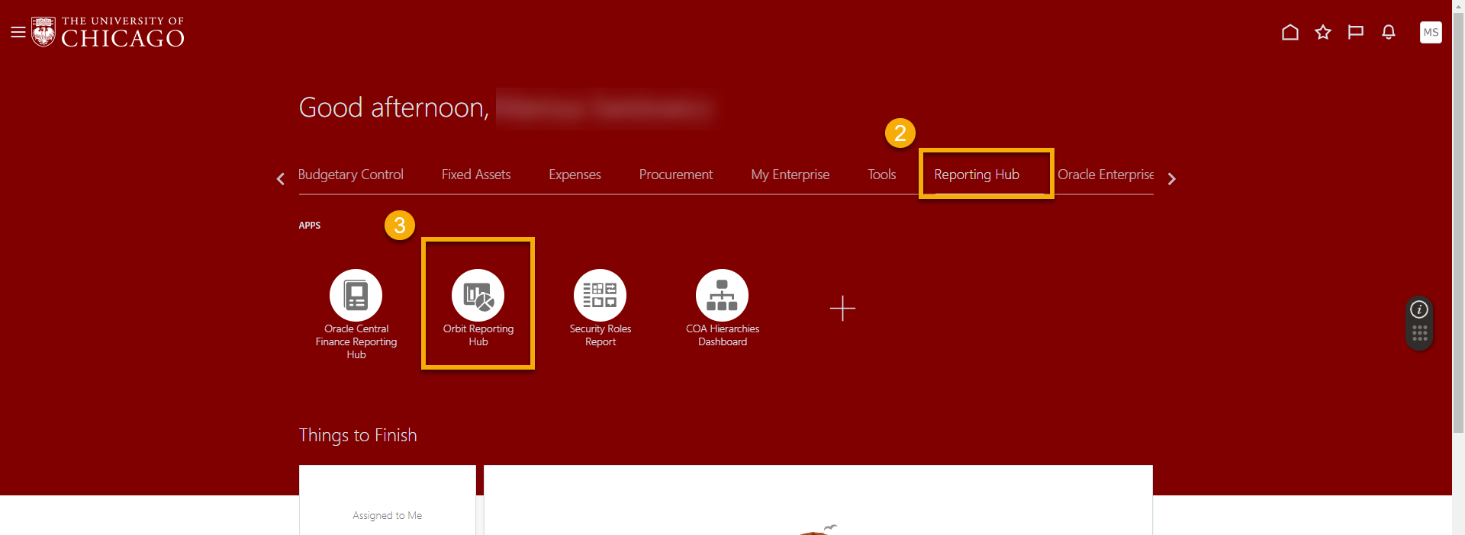Click the dotted grid handle below info icon
1465x535 pixels.
pos(1419,333)
